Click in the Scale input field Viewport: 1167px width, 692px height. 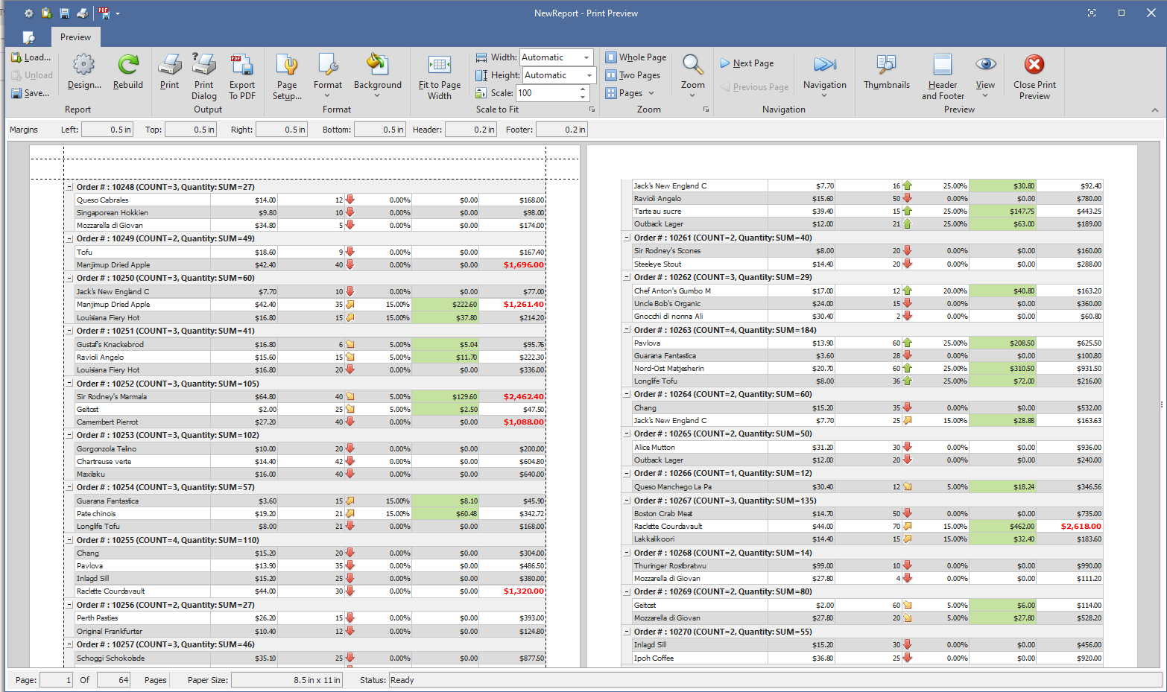[x=546, y=93]
